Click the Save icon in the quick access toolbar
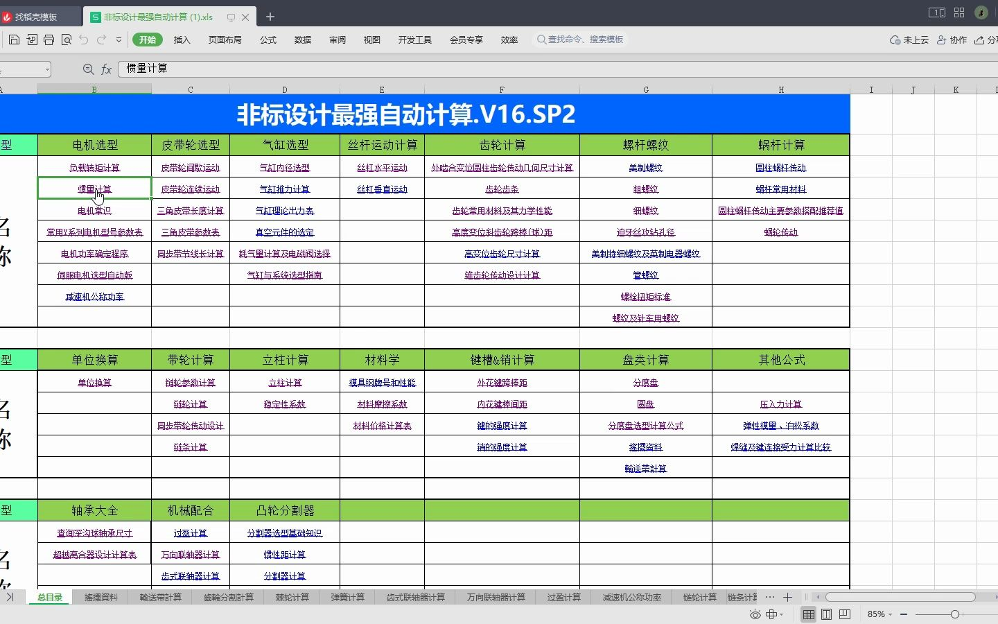The height and width of the screenshot is (624, 998). coord(14,40)
